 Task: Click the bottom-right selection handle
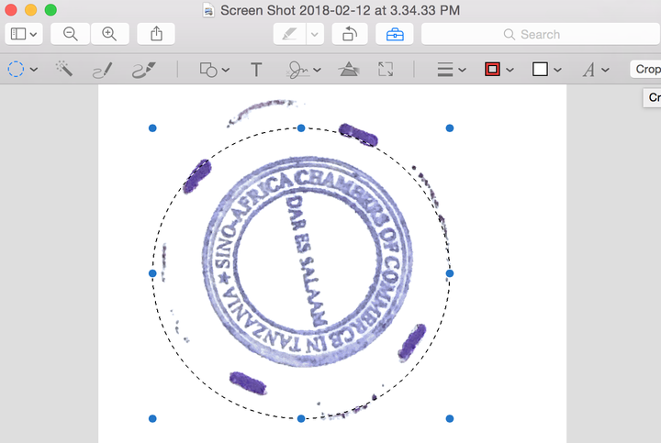(x=450, y=418)
